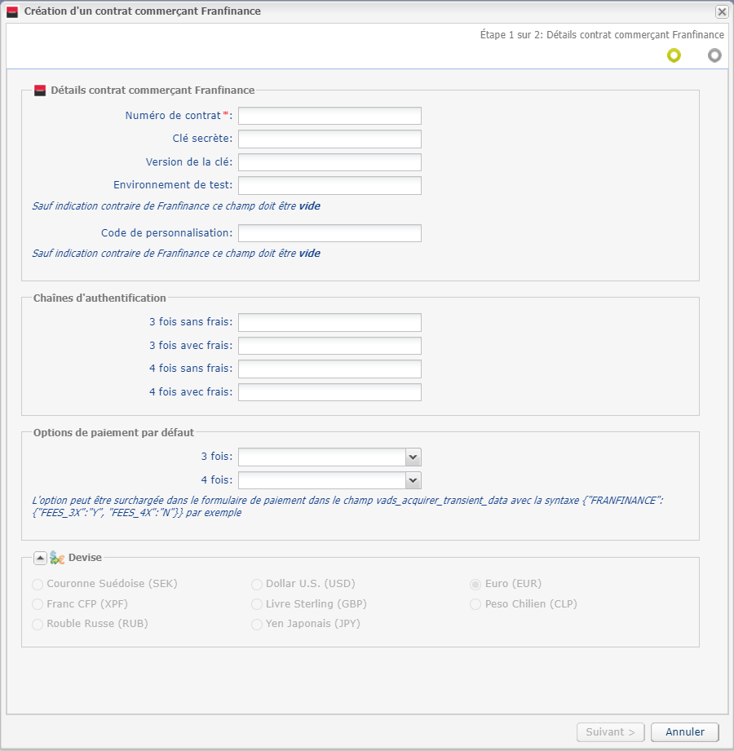Image resolution: width=734 pixels, height=751 pixels.
Task: Click the note under Environnement de test
Action: coord(176,206)
